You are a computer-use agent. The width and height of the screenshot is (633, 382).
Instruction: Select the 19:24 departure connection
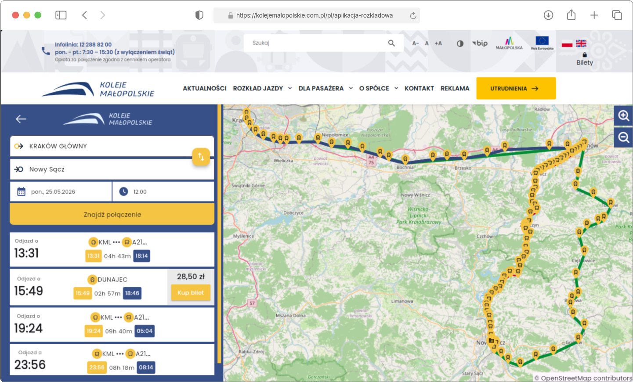point(112,324)
